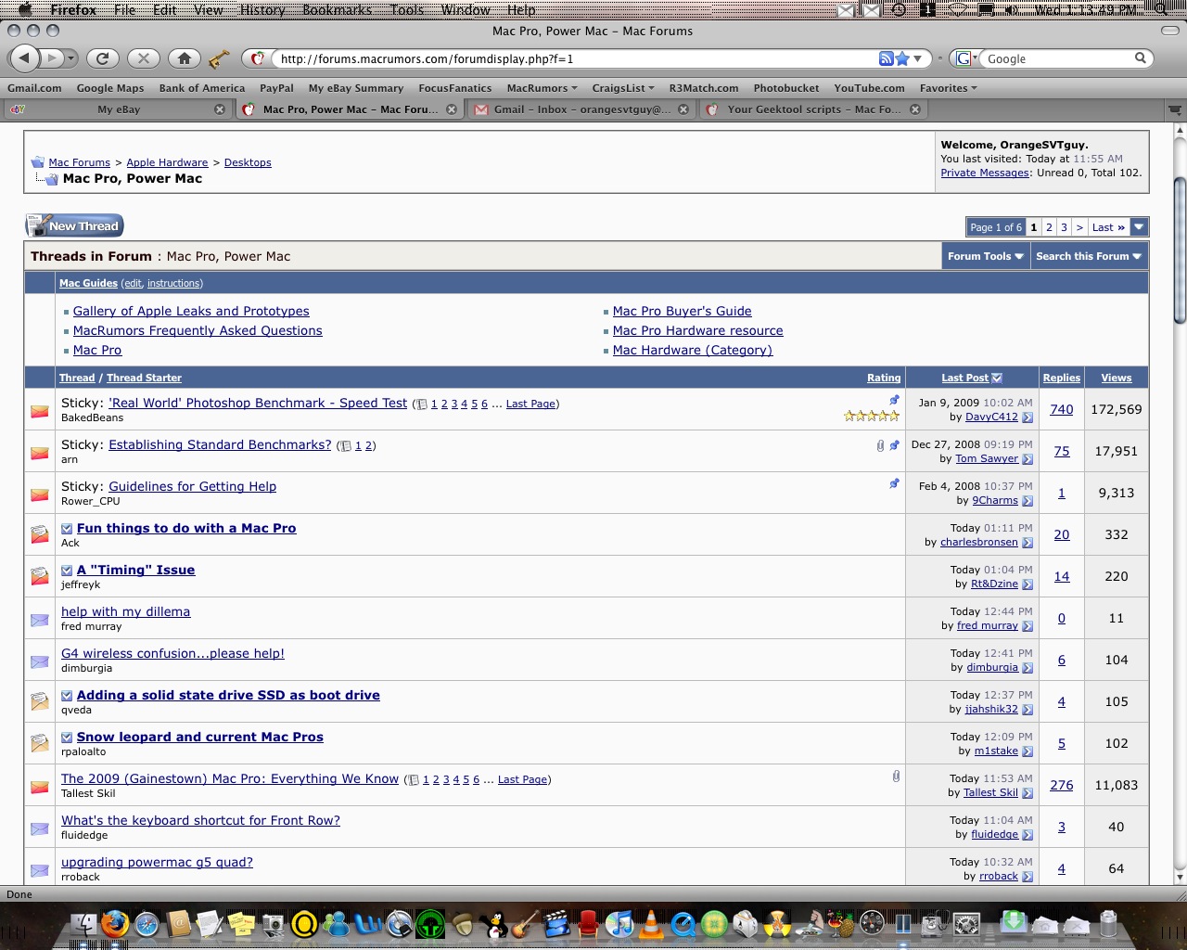Close the My eBay tab
1187x950 pixels.
pyautogui.click(x=220, y=109)
